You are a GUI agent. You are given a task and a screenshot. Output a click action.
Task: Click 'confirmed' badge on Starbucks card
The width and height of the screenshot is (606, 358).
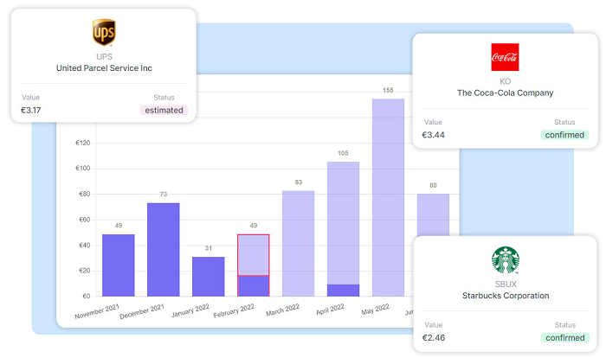[x=565, y=337]
